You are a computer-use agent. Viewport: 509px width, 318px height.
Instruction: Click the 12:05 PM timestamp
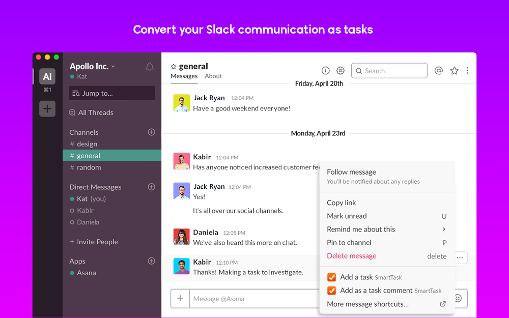pyautogui.click(x=234, y=233)
